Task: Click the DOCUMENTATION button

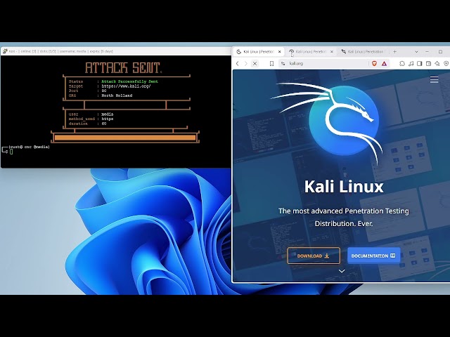Action: (373, 256)
